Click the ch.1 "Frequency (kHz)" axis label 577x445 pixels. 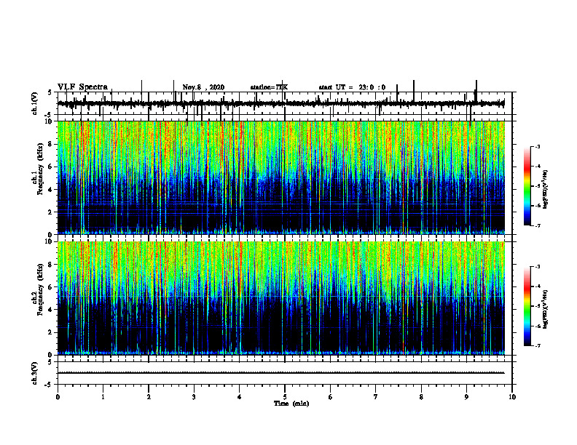(40, 169)
